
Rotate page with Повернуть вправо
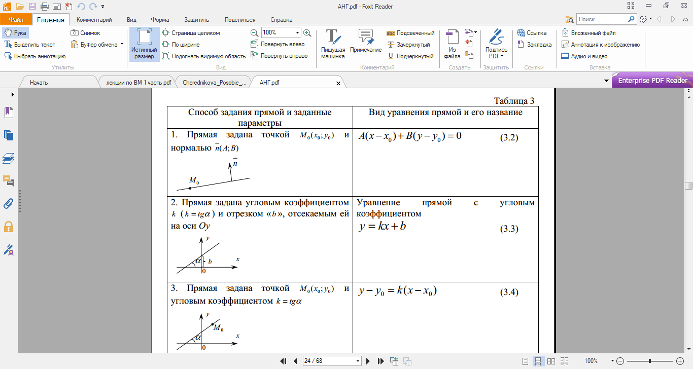(x=280, y=56)
